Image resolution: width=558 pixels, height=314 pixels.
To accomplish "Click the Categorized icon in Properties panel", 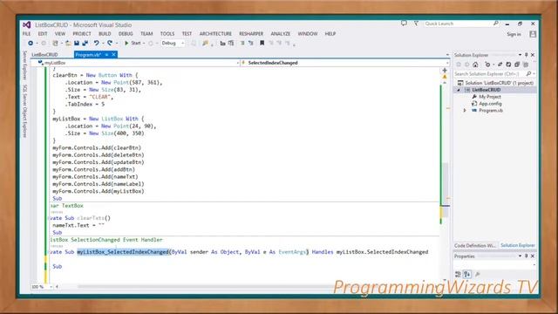I will pyautogui.click(x=458, y=274).
